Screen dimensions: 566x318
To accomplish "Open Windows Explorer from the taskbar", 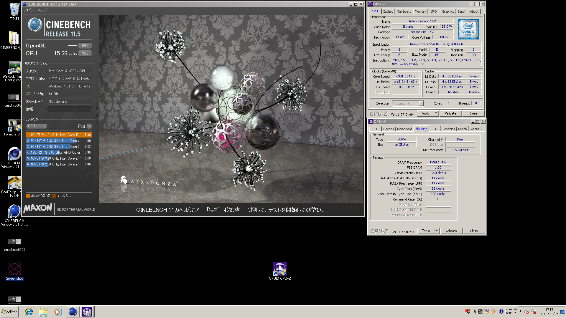I will tap(43, 312).
